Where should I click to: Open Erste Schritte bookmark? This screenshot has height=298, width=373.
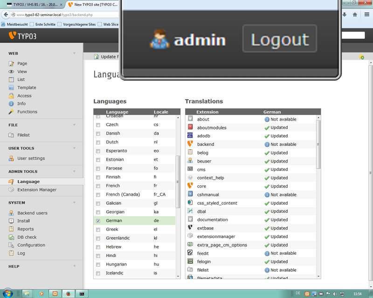(42, 24)
